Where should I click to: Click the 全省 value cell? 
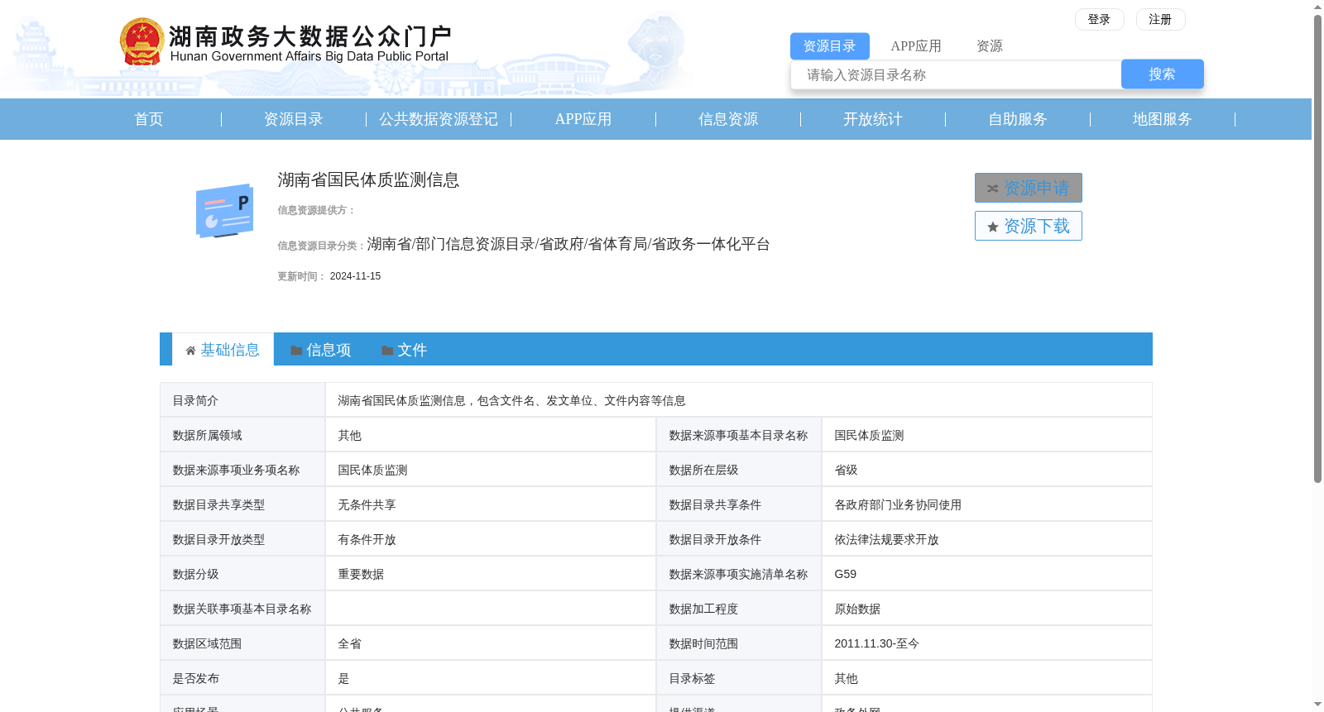[491, 643]
